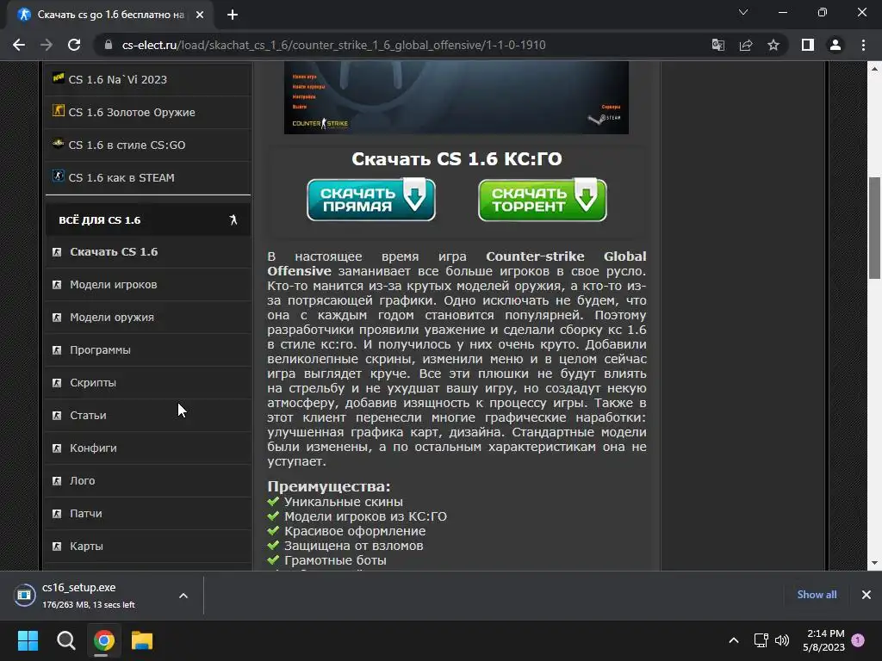Click icon beside Модели игроков
Viewport: 882px width, 661px height.
[x=57, y=284]
